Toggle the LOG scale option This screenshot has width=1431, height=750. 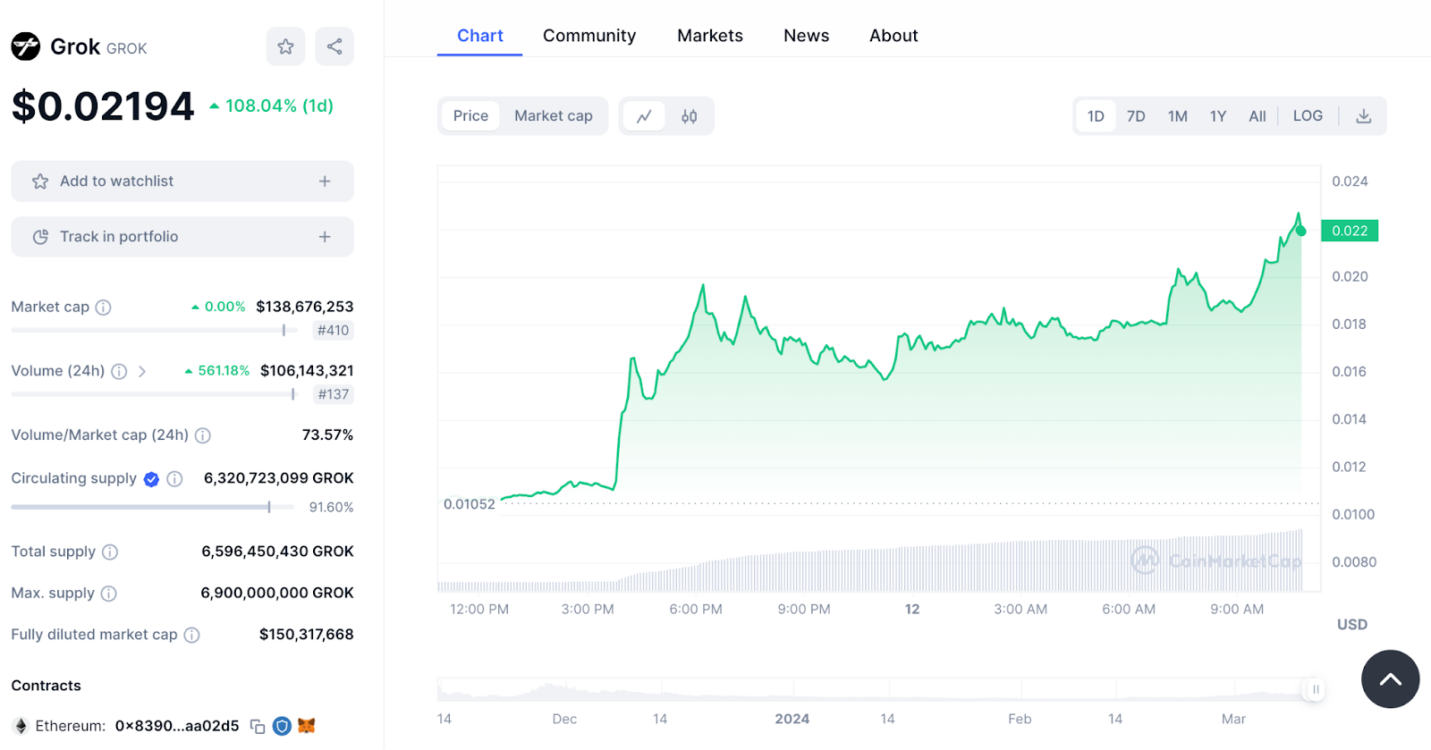(1307, 116)
